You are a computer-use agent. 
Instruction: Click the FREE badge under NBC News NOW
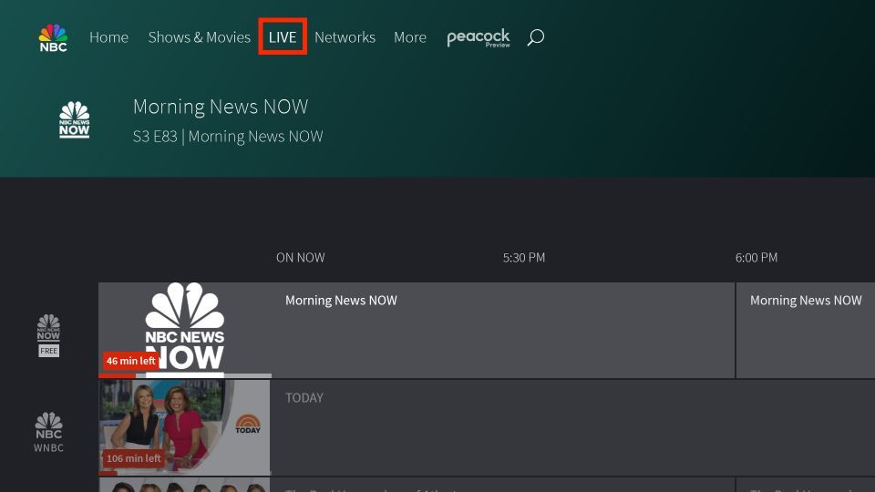(48, 351)
